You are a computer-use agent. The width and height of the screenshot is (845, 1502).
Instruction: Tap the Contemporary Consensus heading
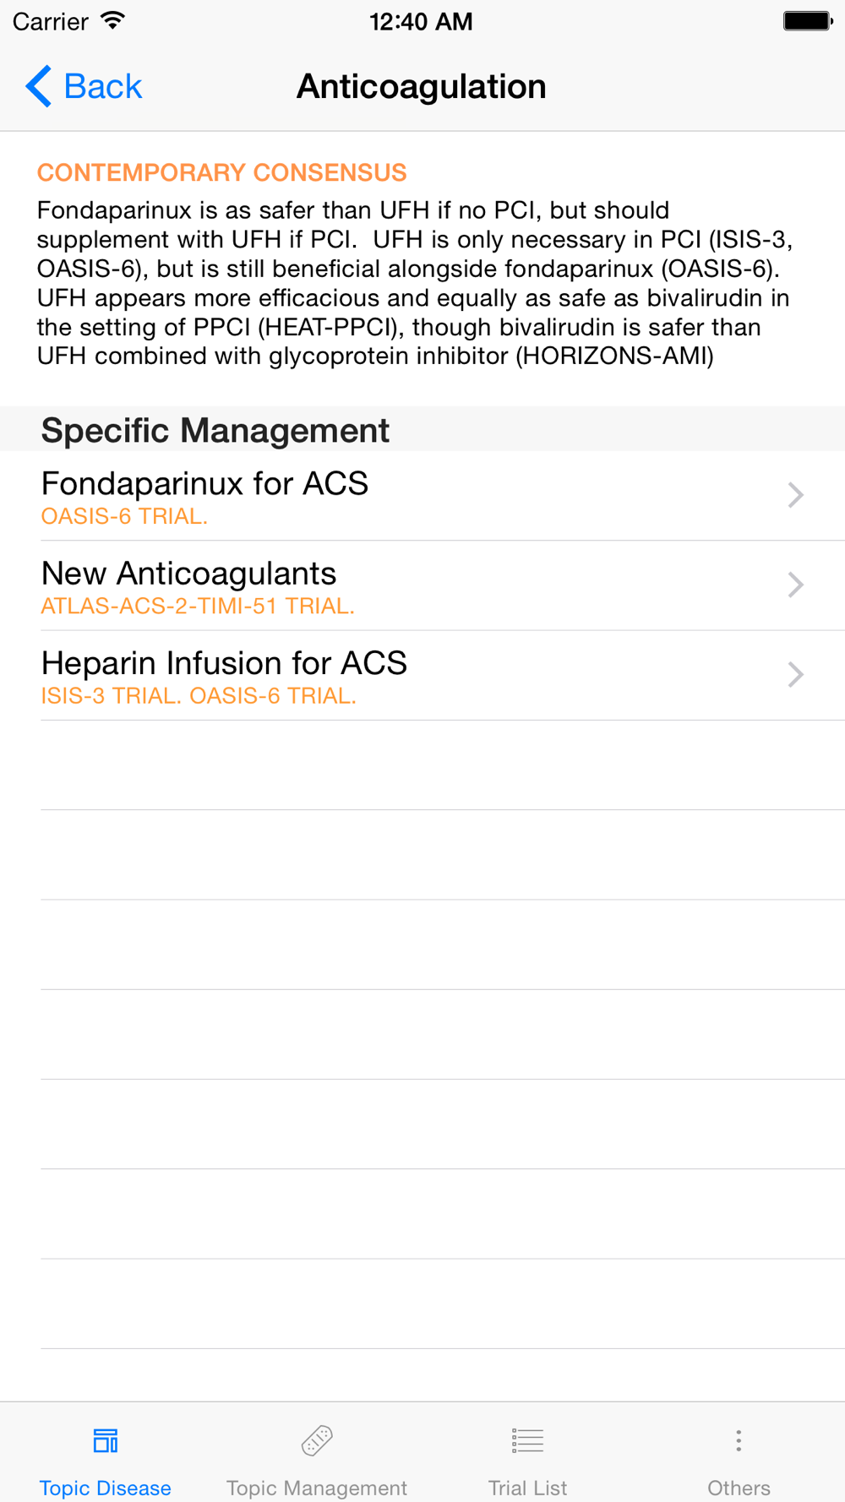pos(221,172)
